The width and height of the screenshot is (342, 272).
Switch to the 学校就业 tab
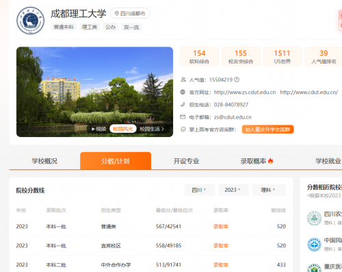coord(328,161)
